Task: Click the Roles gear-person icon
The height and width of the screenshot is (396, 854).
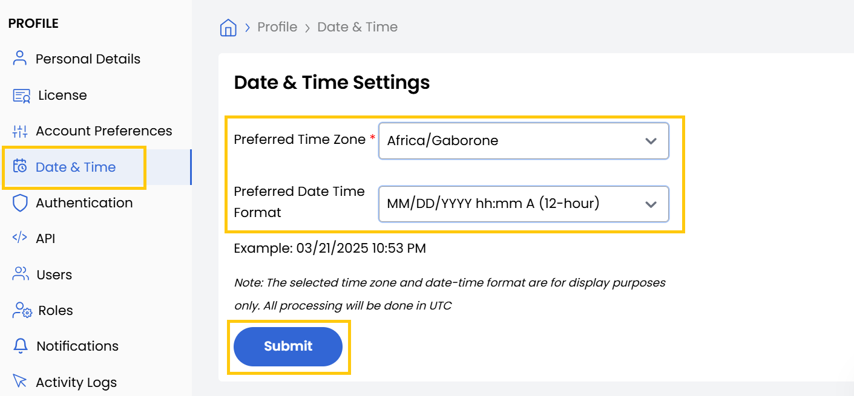Action: [x=20, y=310]
